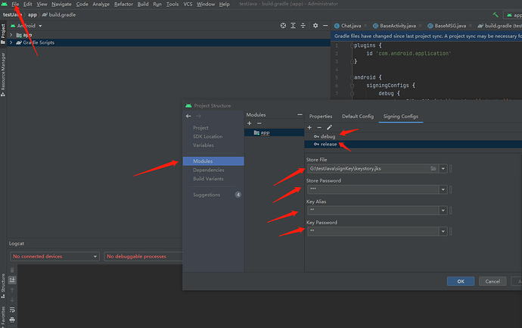Screen dimensions: 522x328
Task: Open the Store Password dropdown arrow
Action: pyautogui.click(x=443, y=189)
